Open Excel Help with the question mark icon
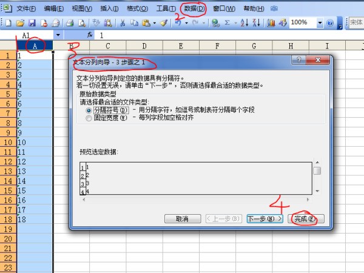This screenshot has width=364, height=273. [x=330, y=23]
